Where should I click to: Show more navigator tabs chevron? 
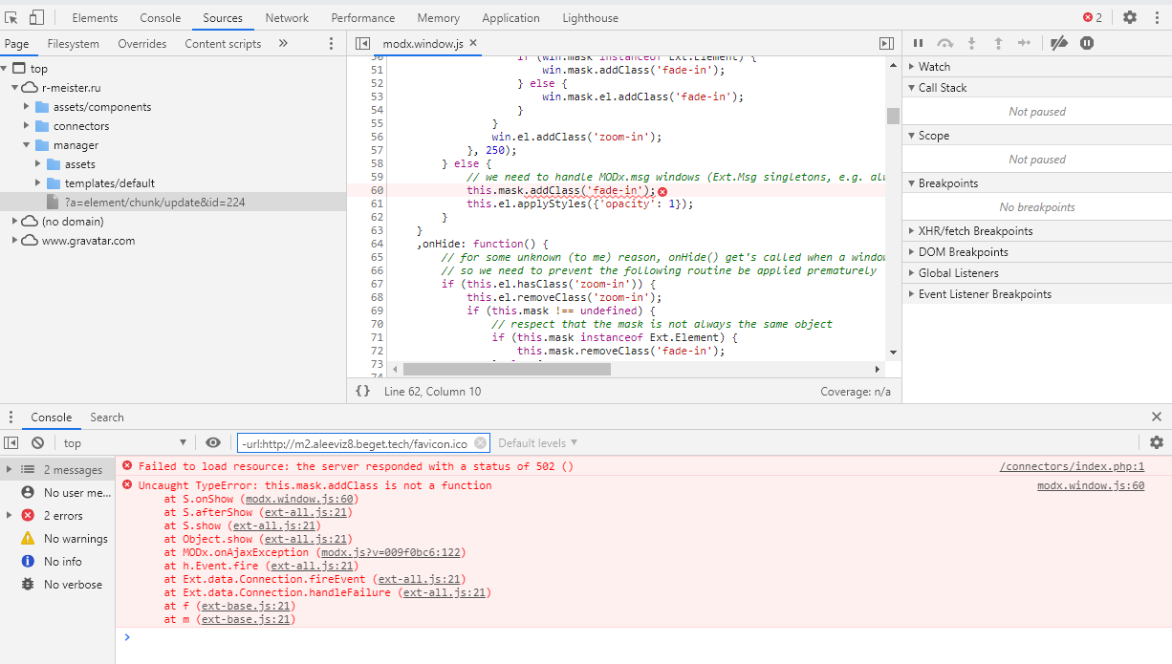(283, 43)
